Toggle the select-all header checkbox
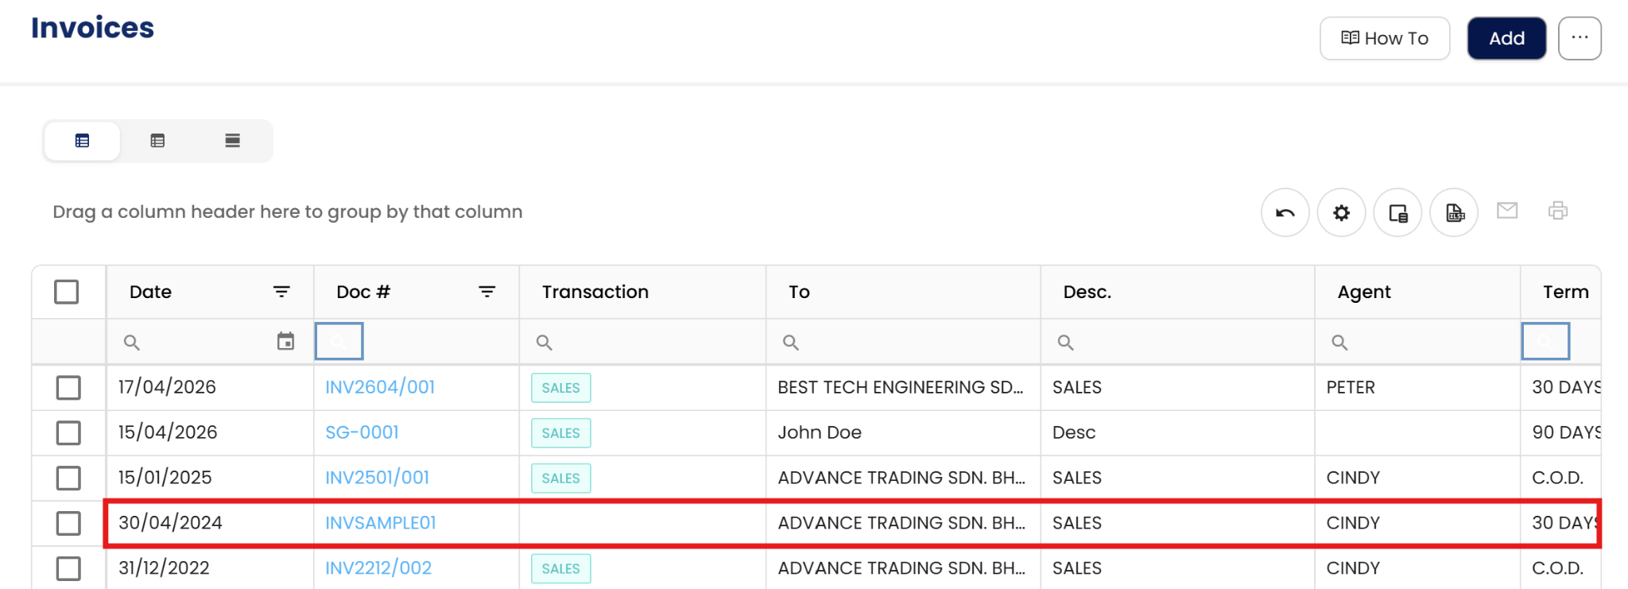 tap(67, 292)
